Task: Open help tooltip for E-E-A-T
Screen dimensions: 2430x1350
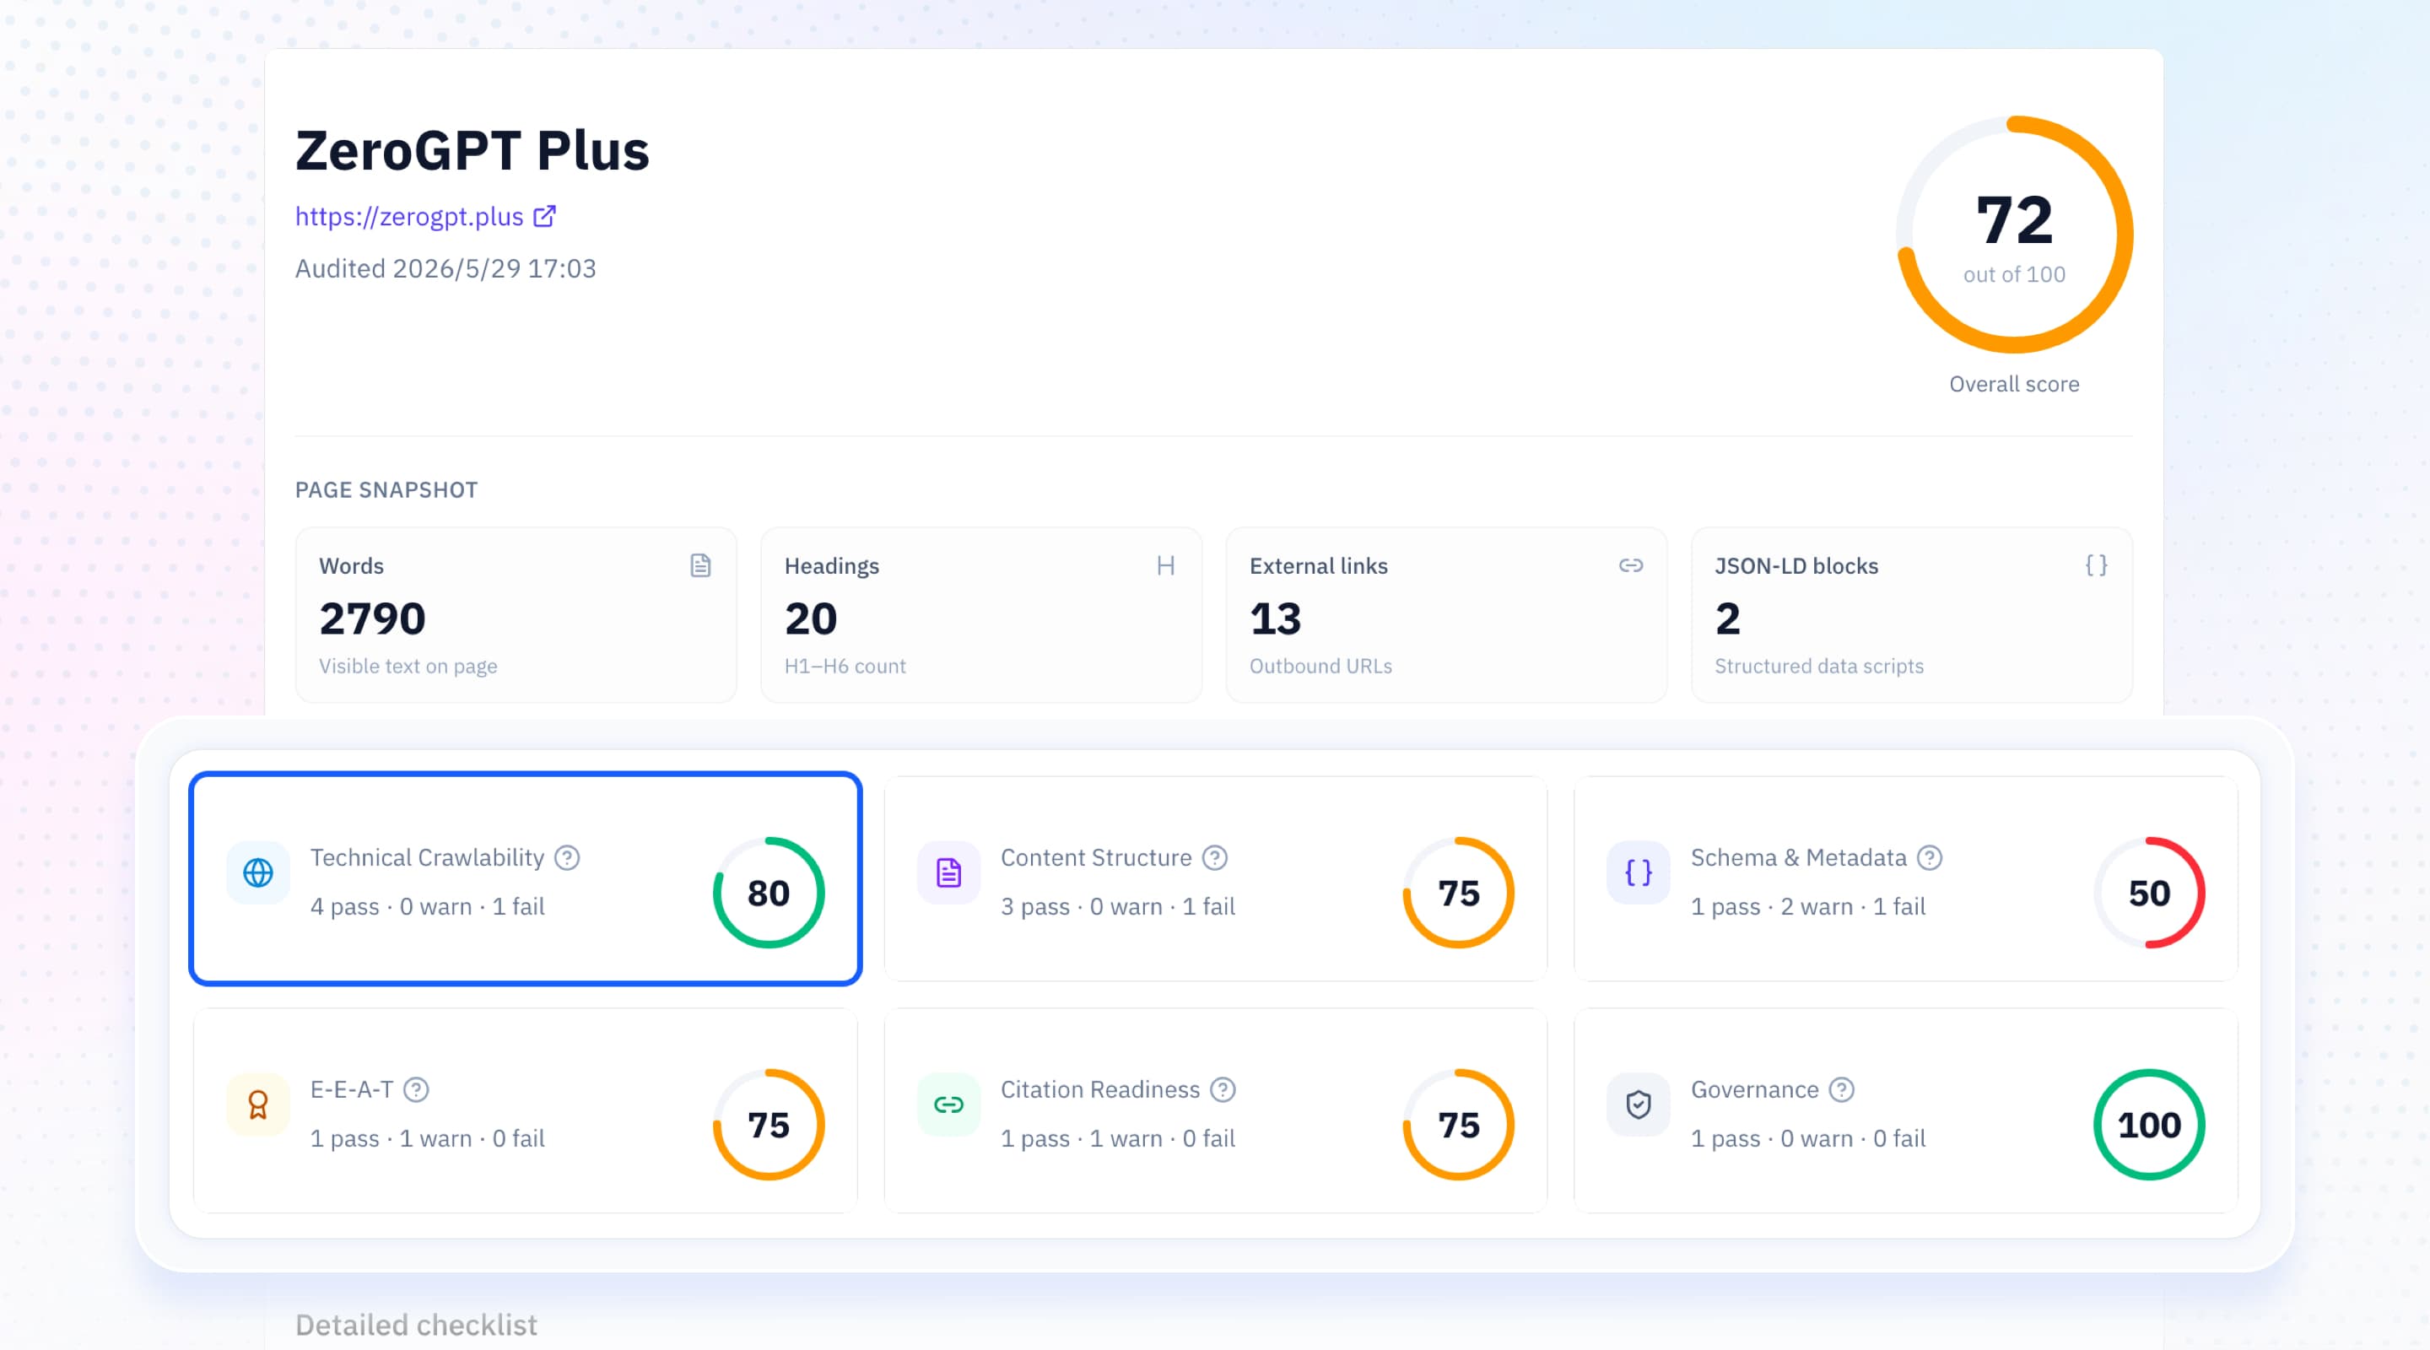Action: point(416,1089)
